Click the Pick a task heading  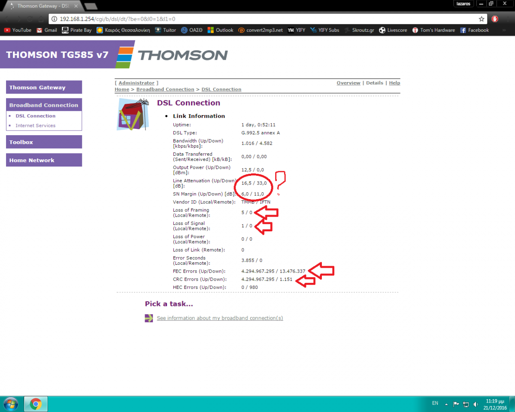click(169, 304)
